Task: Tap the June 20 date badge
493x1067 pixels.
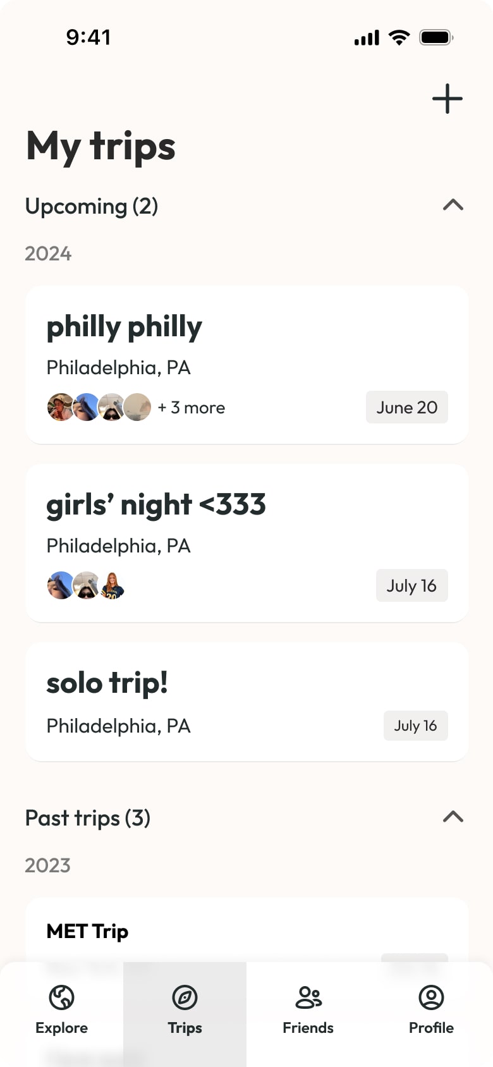Action: tap(406, 408)
